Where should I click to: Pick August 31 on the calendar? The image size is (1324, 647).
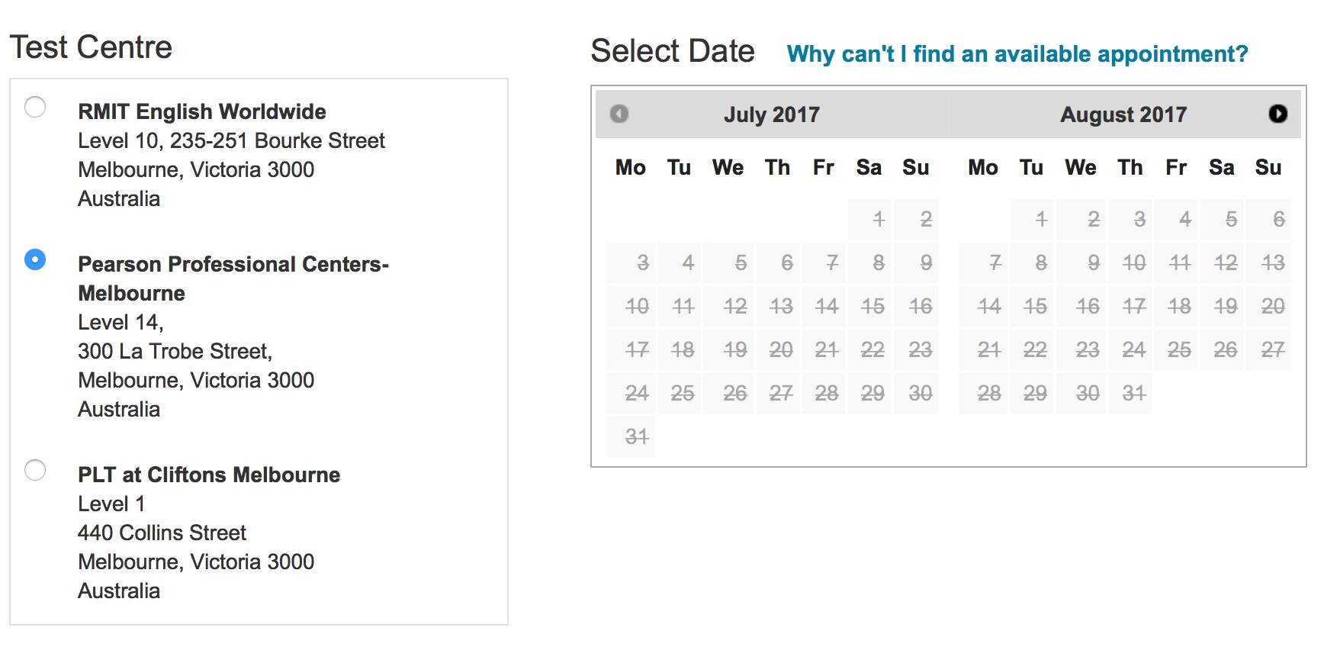(x=1131, y=394)
